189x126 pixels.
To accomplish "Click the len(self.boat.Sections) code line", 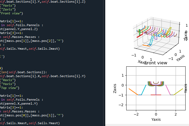I will click(23, 72).
